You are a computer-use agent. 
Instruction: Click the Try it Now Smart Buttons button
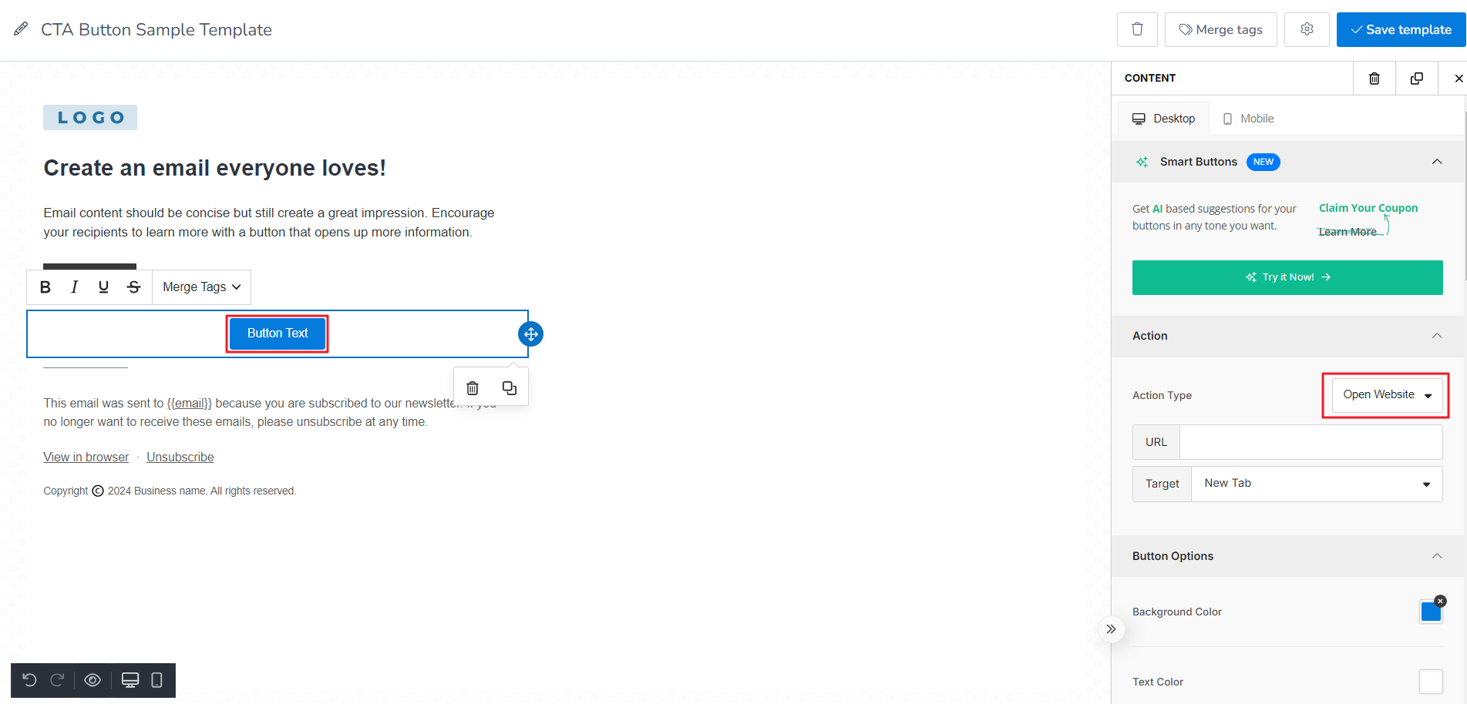(1287, 277)
